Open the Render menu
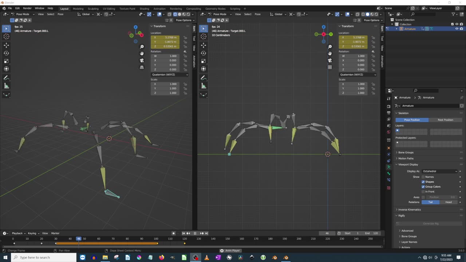This screenshot has width=466, height=262. 27,8
